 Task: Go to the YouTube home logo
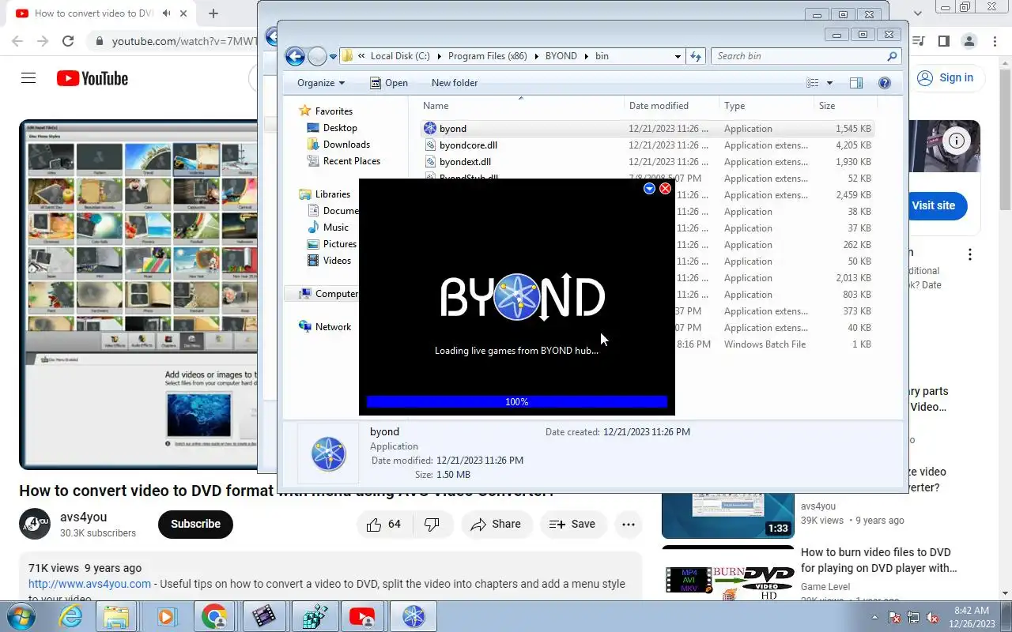[93, 78]
